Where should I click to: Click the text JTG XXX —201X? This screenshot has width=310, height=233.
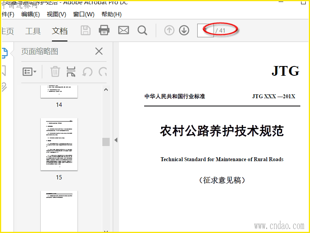pos(274,96)
